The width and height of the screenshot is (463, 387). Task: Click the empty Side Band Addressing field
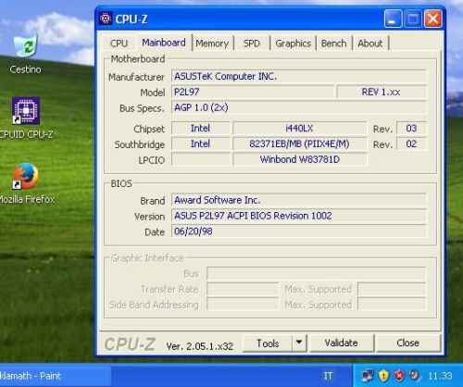[243, 305]
